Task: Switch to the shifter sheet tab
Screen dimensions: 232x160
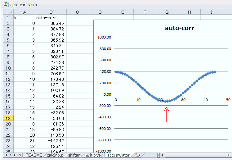Action: (74, 155)
